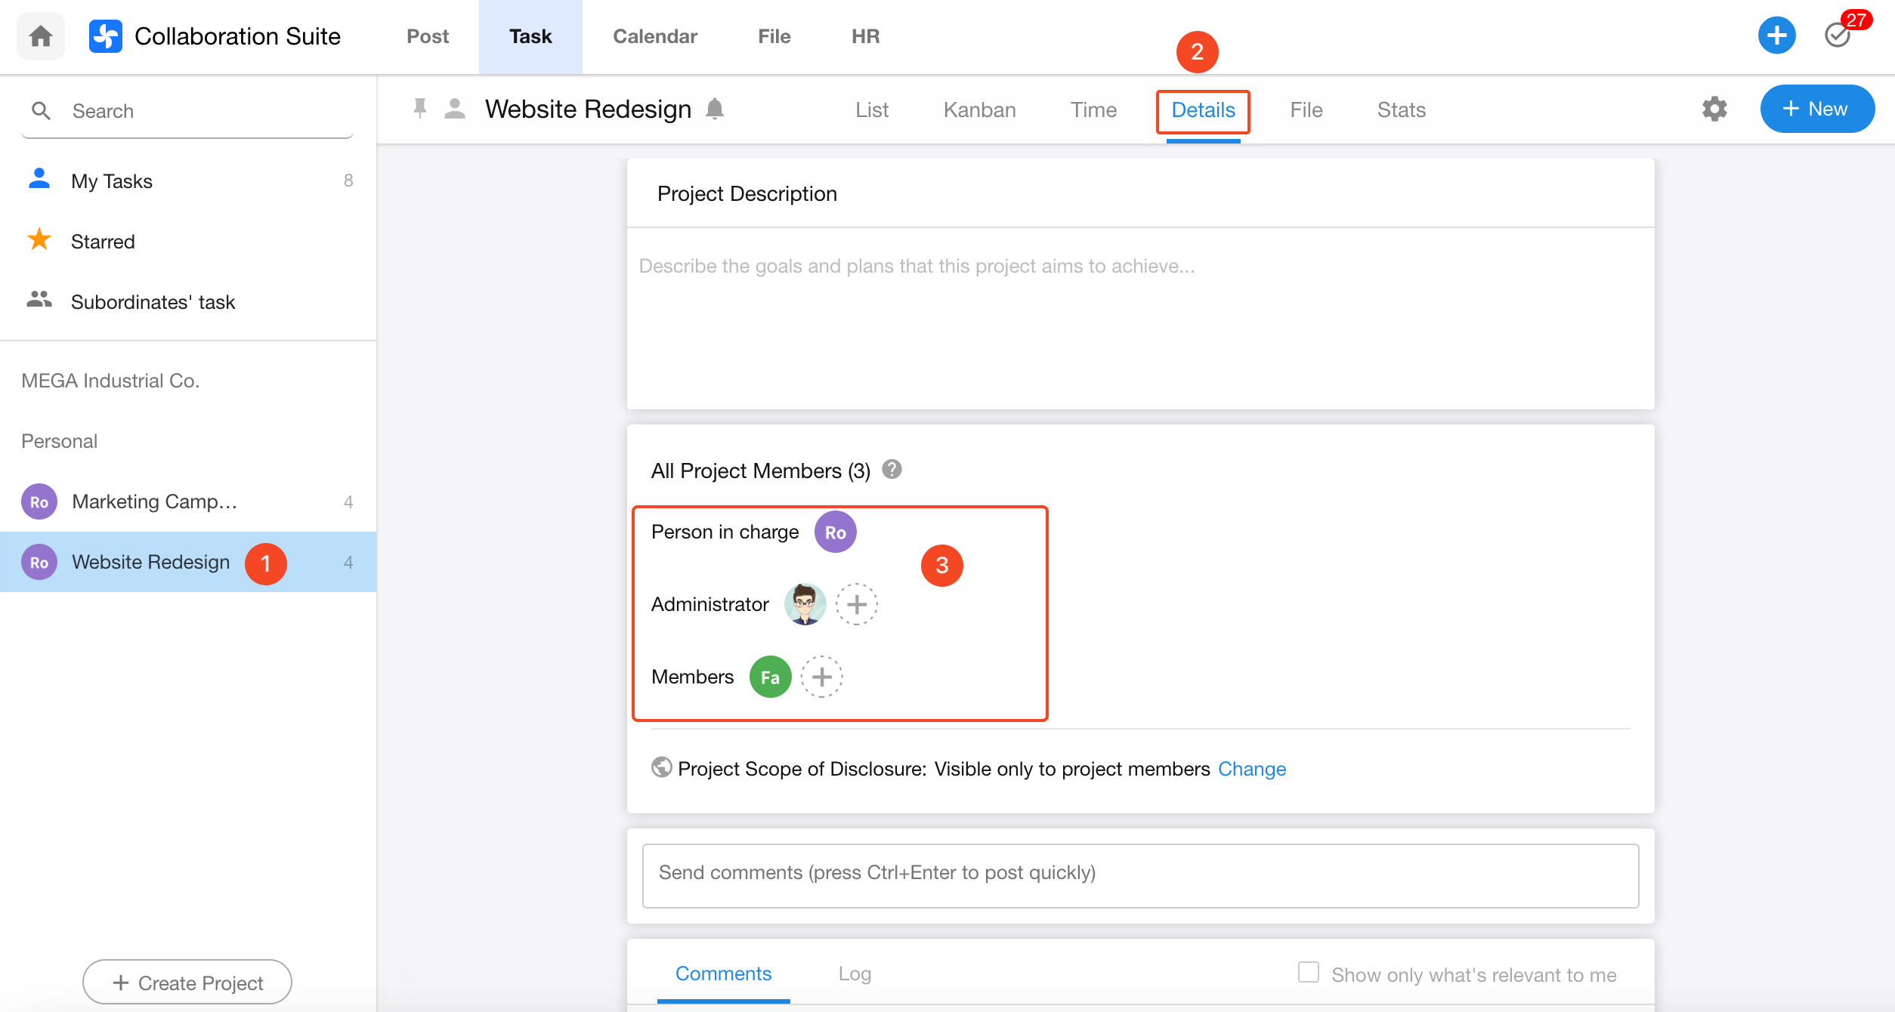1895x1012 pixels.
Task: Switch to the Log tab
Action: 855,974
